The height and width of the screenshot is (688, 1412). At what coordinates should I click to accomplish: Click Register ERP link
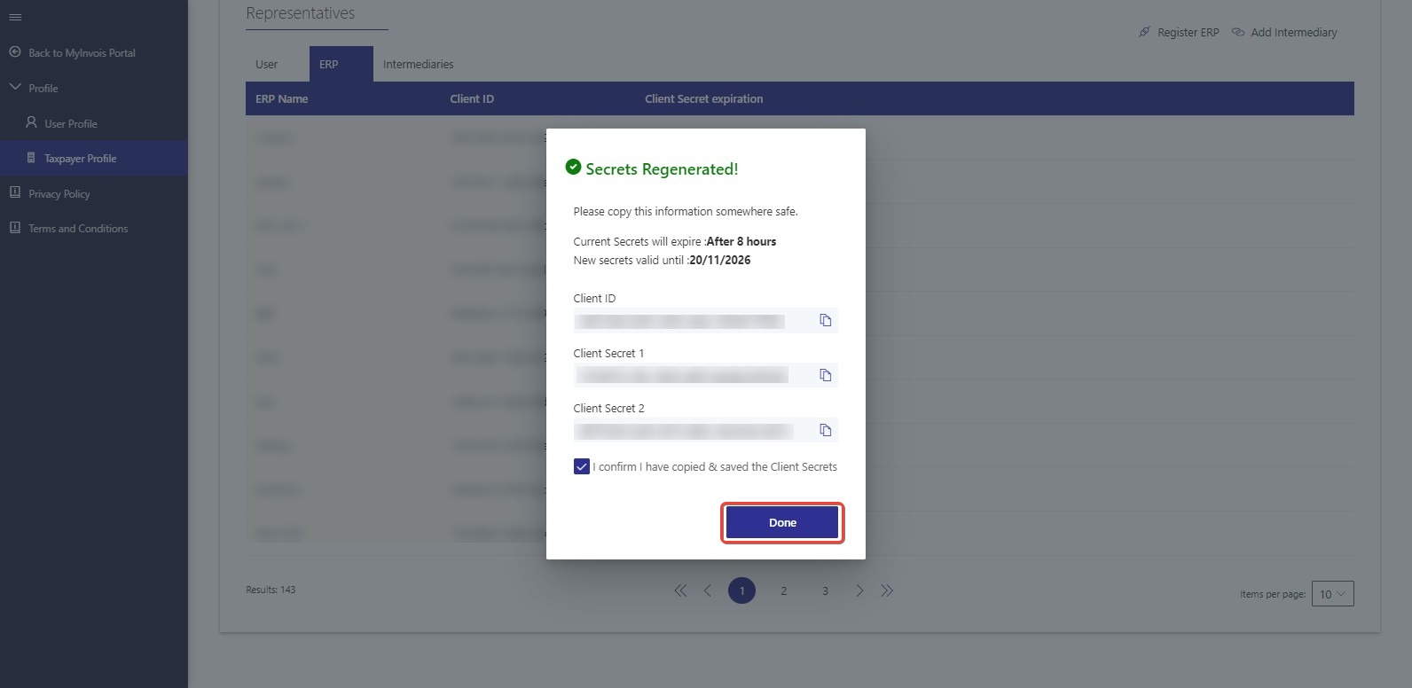1180,33
